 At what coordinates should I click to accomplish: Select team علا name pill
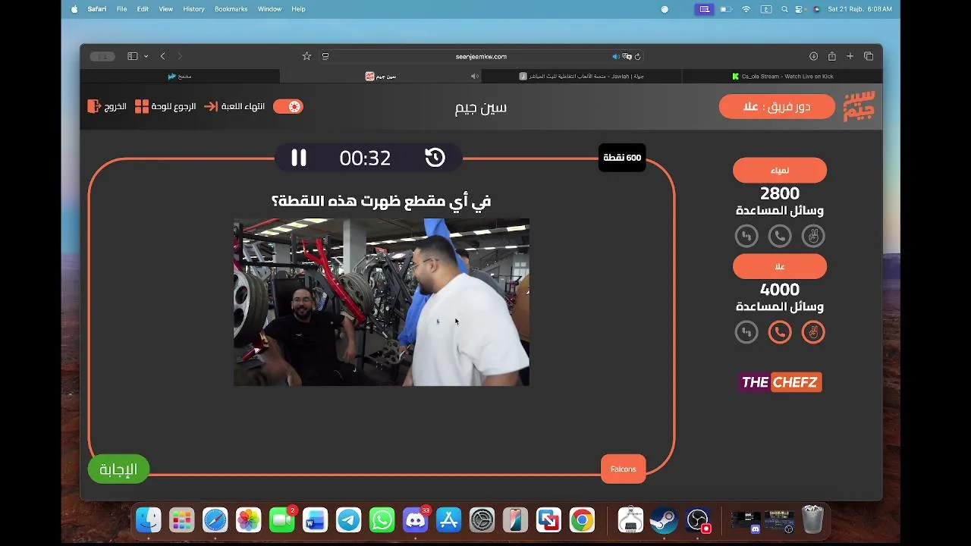click(780, 266)
